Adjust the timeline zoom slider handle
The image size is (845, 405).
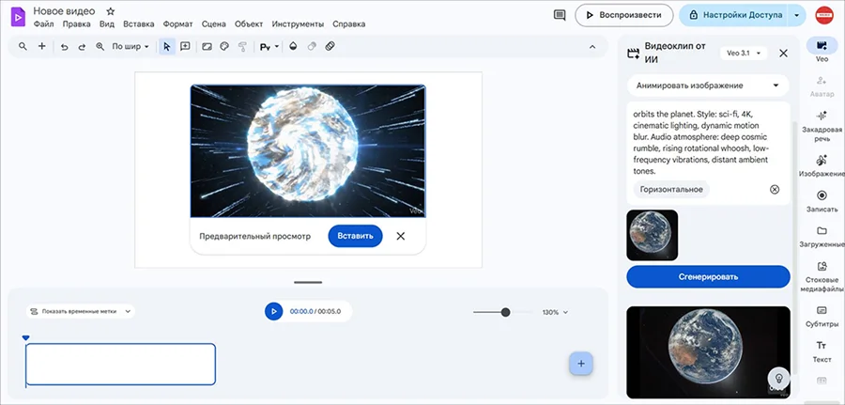(x=505, y=312)
